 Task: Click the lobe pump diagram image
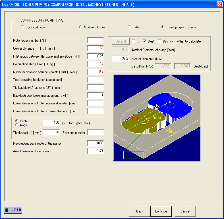click(x=157, y=118)
